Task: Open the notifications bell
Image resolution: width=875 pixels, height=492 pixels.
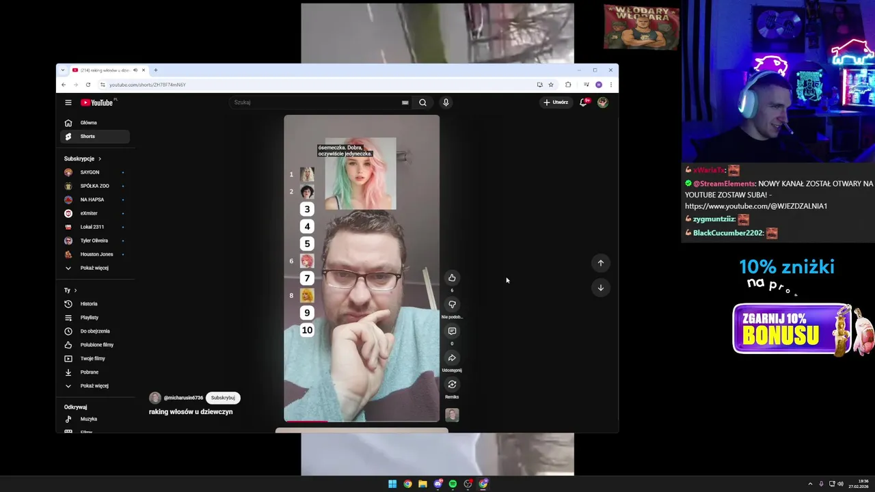Action: [x=584, y=102]
